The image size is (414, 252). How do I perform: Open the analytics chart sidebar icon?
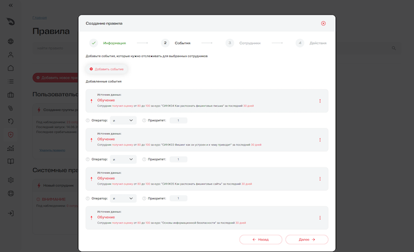point(11,148)
